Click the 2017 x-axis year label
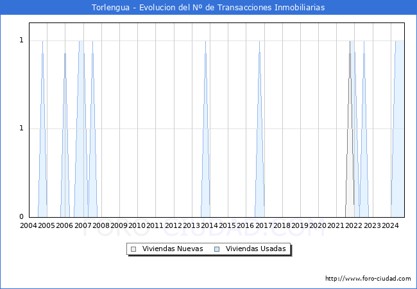The height and width of the screenshot is (289, 417). click(263, 225)
